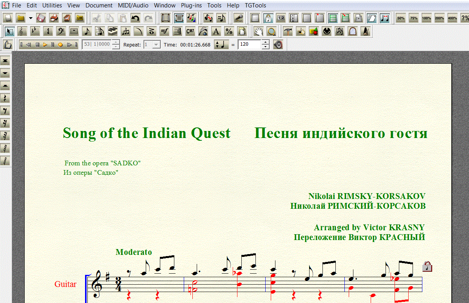This screenshot has height=303, width=469.
Task: Select the Articulation tool
Action: tap(151, 31)
